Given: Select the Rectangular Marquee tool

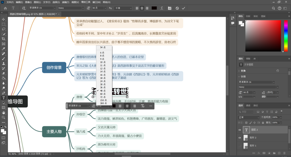Looking at the screenshot, I should pos(3,24).
